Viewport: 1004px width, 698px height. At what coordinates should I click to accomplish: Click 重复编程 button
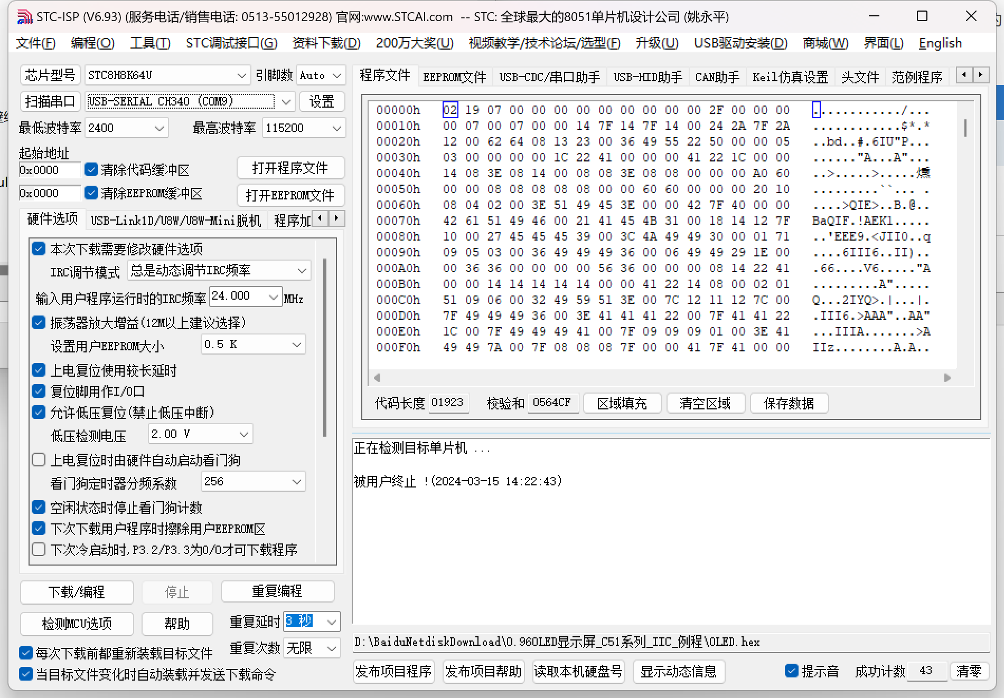277,591
